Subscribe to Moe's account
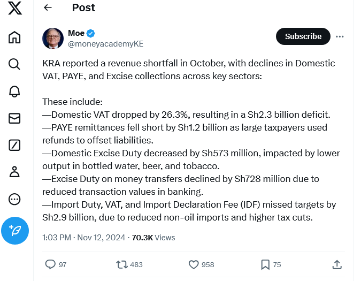361x281 pixels. coord(303,36)
